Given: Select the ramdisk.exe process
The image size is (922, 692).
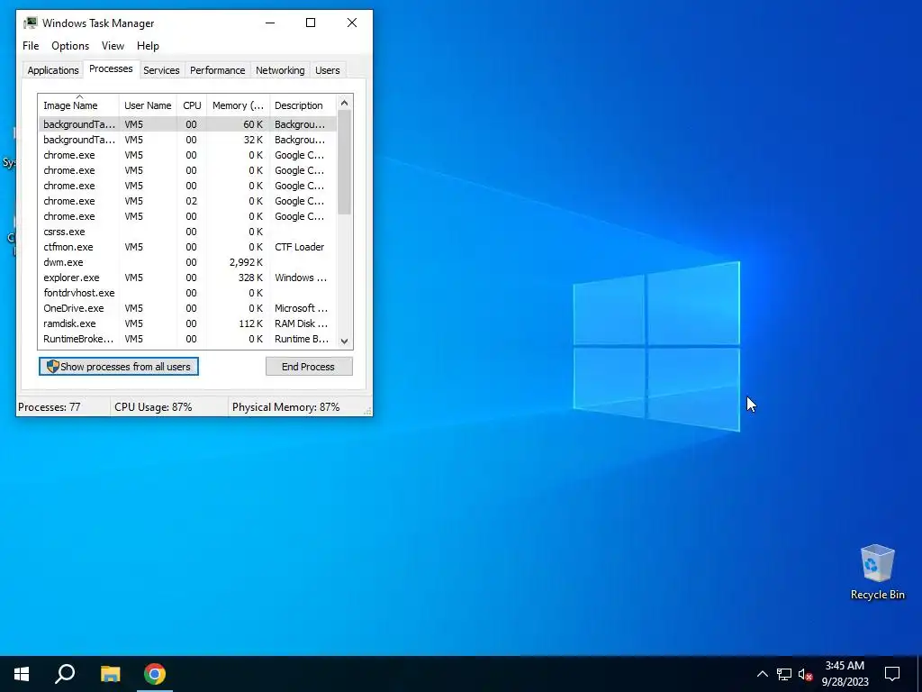Looking at the screenshot, I should [x=187, y=323].
